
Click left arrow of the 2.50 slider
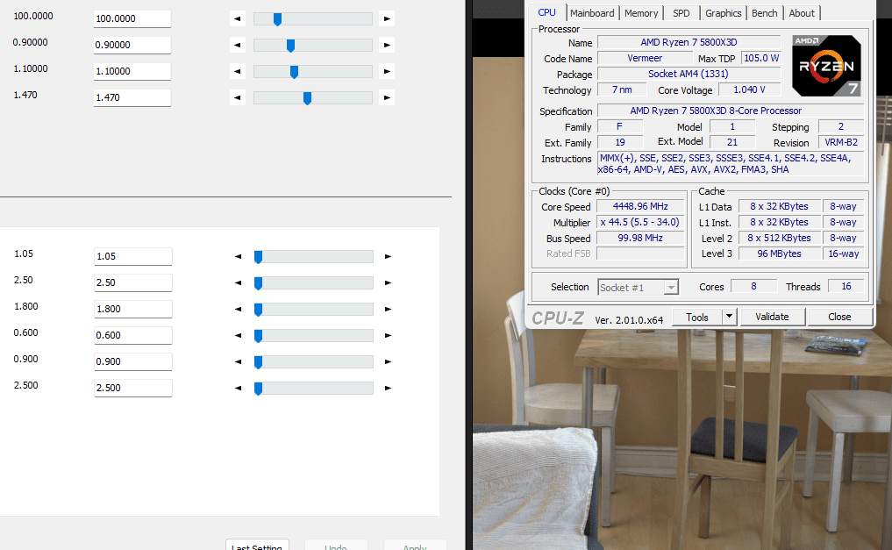tap(239, 282)
